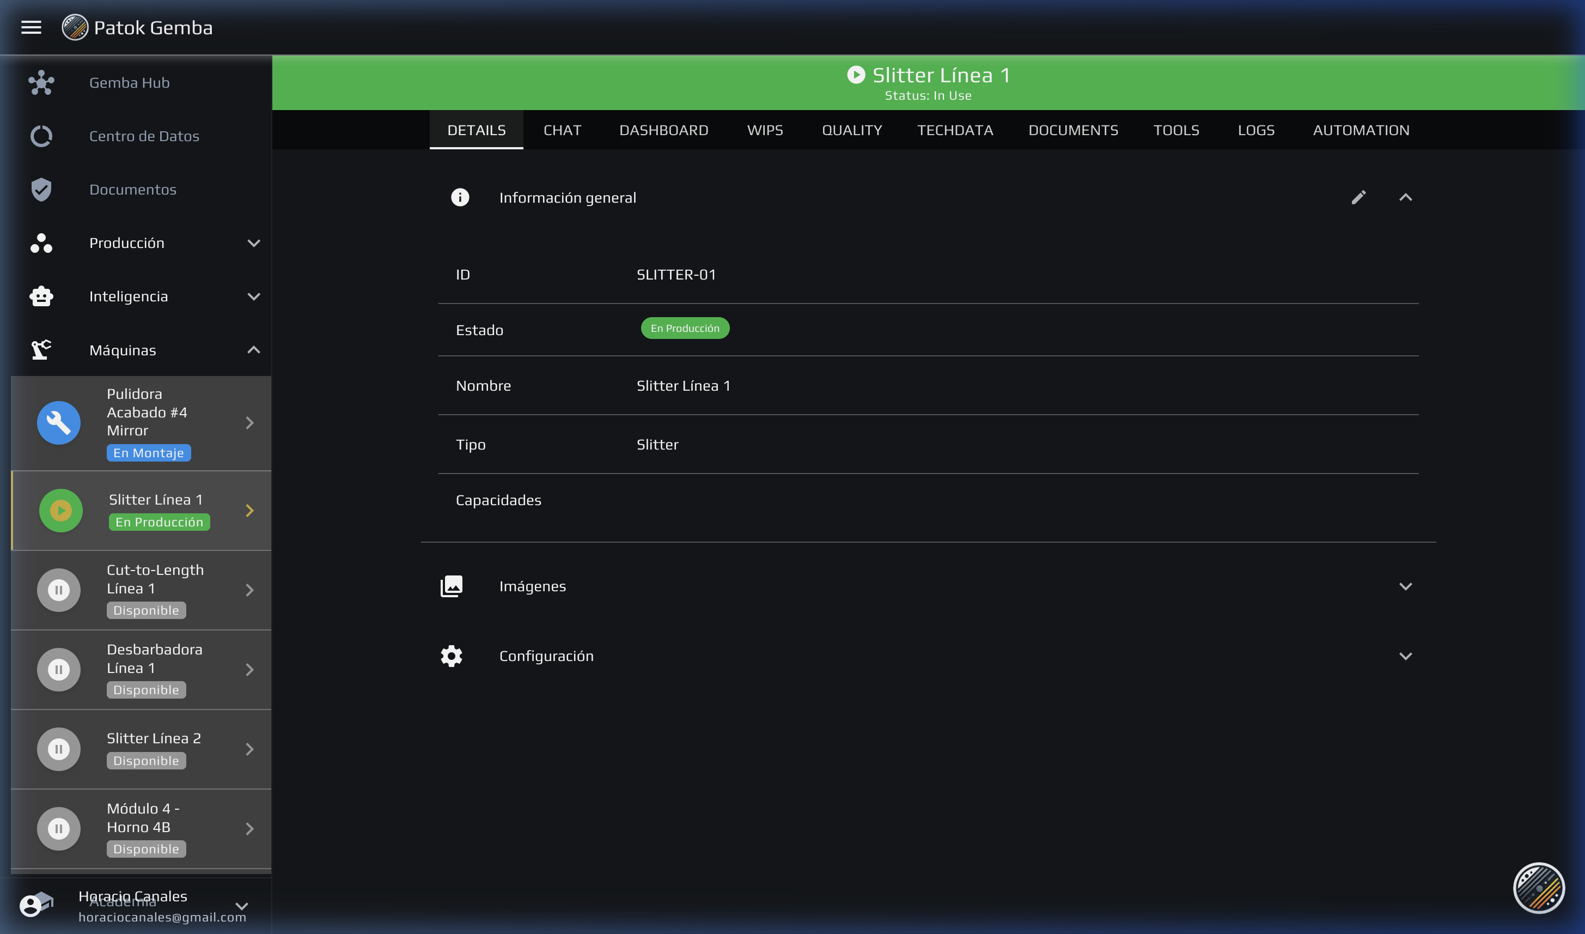
Task: Click the play icon on Slitter Línea 1
Action: [x=60, y=511]
